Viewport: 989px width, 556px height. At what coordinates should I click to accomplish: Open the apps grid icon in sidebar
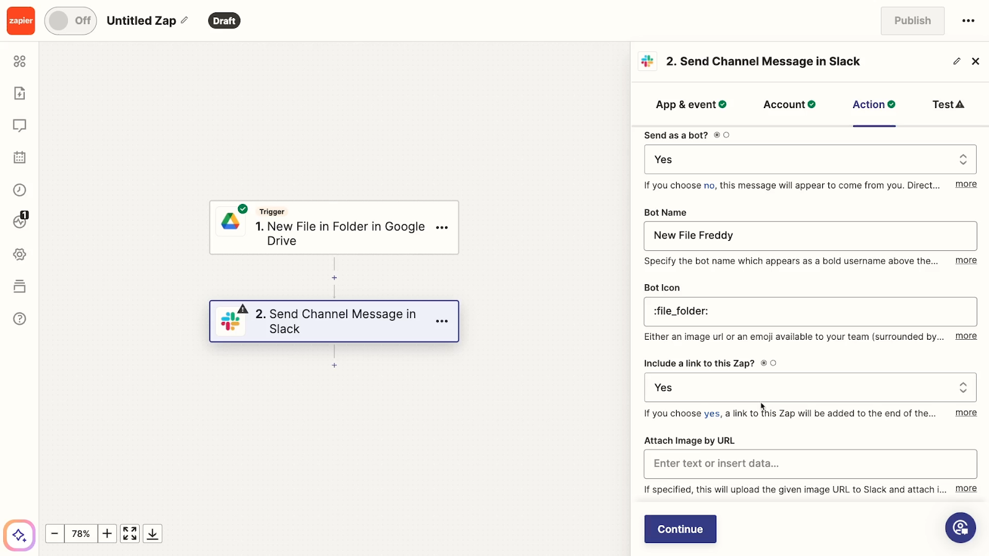pos(20,61)
